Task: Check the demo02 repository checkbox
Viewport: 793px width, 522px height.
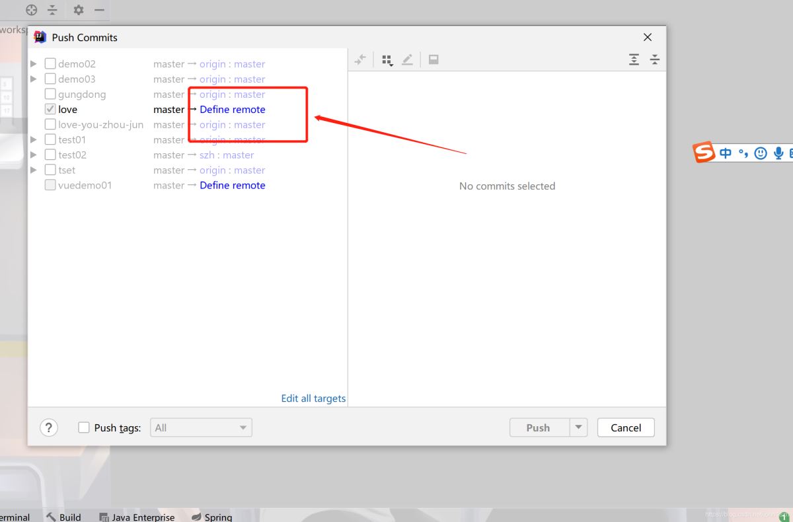Action: 50,64
